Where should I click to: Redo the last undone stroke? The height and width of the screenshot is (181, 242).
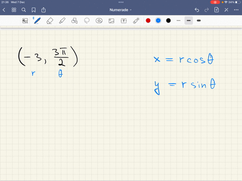tap(207, 10)
